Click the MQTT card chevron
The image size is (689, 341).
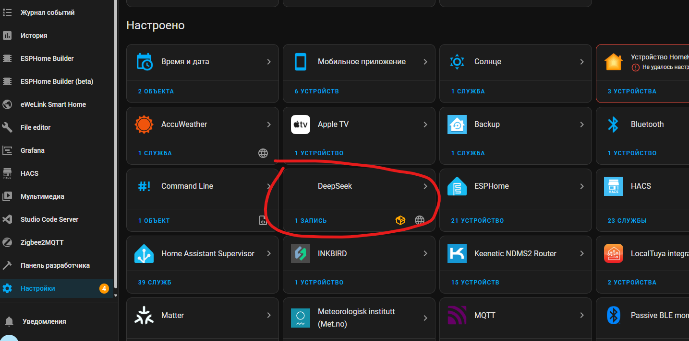tap(582, 316)
